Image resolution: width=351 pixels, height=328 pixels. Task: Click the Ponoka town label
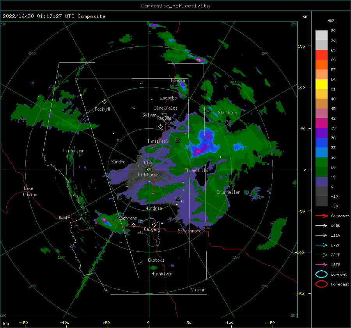pos(178,80)
